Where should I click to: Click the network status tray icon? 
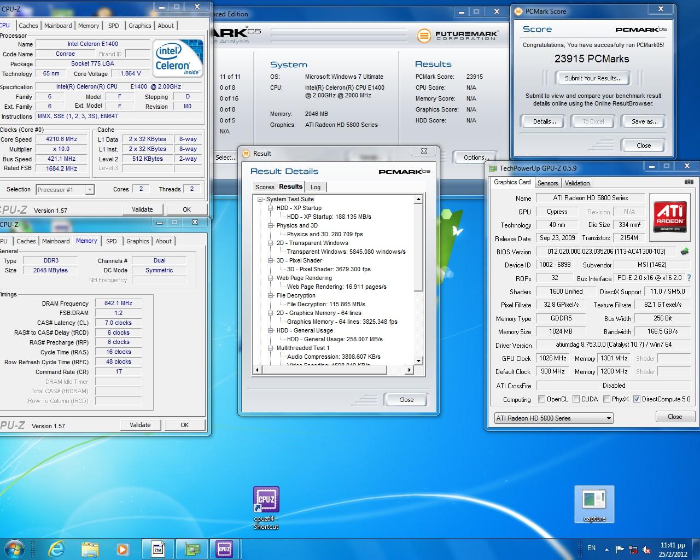[x=633, y=549]
